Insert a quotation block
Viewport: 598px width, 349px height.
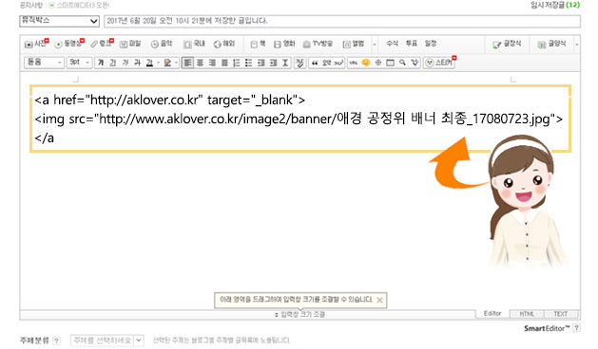pos(315,63)
